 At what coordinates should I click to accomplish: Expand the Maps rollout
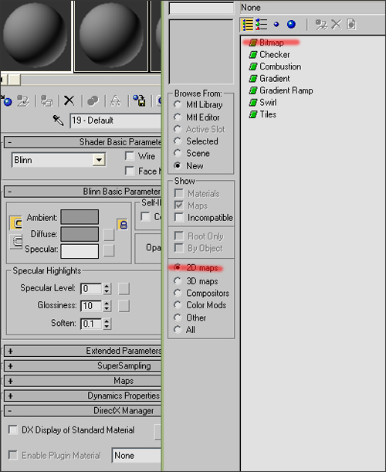(83, 381)
